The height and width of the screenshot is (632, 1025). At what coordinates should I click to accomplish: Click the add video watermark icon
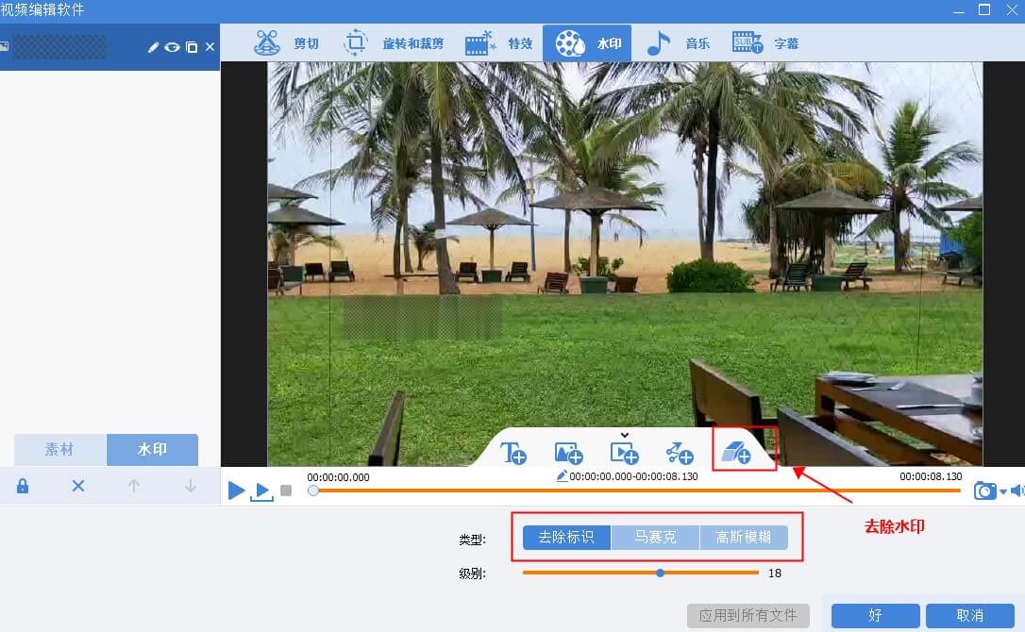coord(624,452)
